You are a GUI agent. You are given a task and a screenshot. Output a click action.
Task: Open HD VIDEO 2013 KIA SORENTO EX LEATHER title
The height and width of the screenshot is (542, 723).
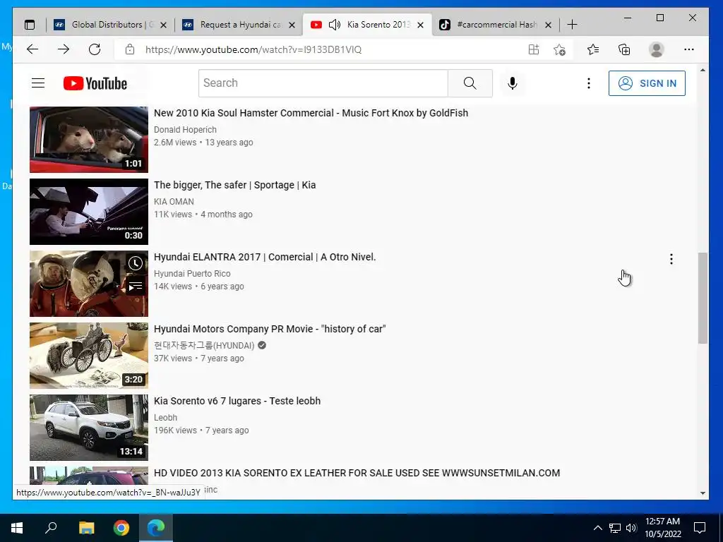pyautogui.click(x=357, y=473)
